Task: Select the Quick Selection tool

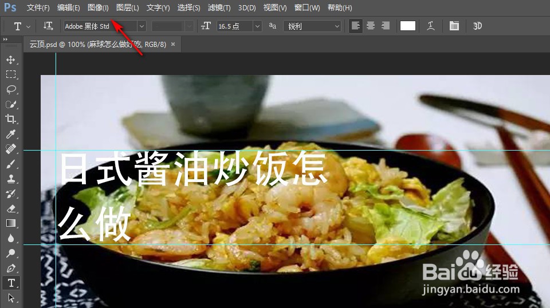Action: pyautogui.click(x=10, y=104)
